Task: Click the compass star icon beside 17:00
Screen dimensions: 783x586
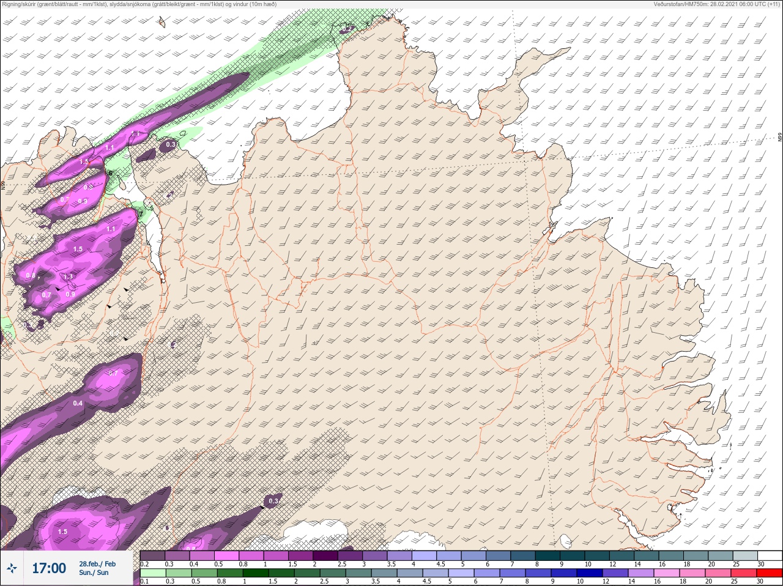Action: point(12,569)
